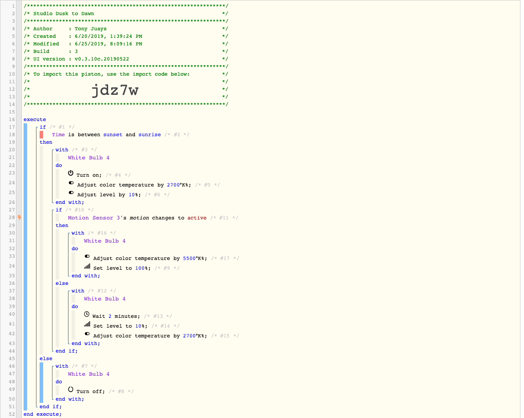524x418 pixels.
Task: Click the toggle icon beside Adjust color temperature by 5500
Action: (x=87, y=256)
